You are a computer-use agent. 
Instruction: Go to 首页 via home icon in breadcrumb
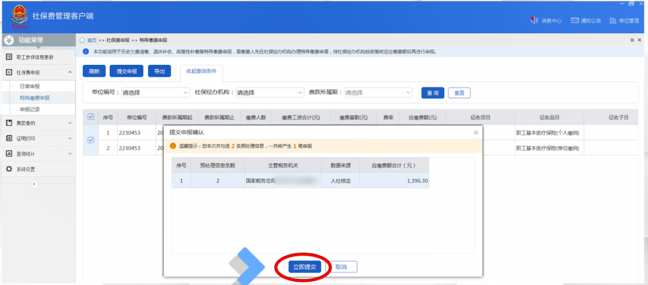(x=82, y=40)
